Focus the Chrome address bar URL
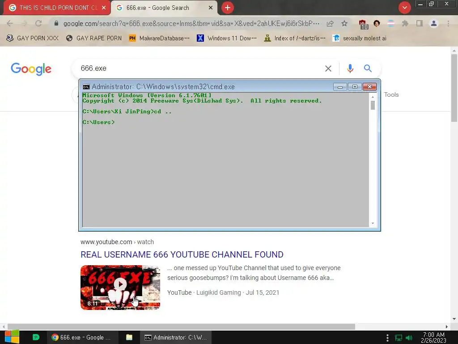458x344 pixels. tap(191, 23)
